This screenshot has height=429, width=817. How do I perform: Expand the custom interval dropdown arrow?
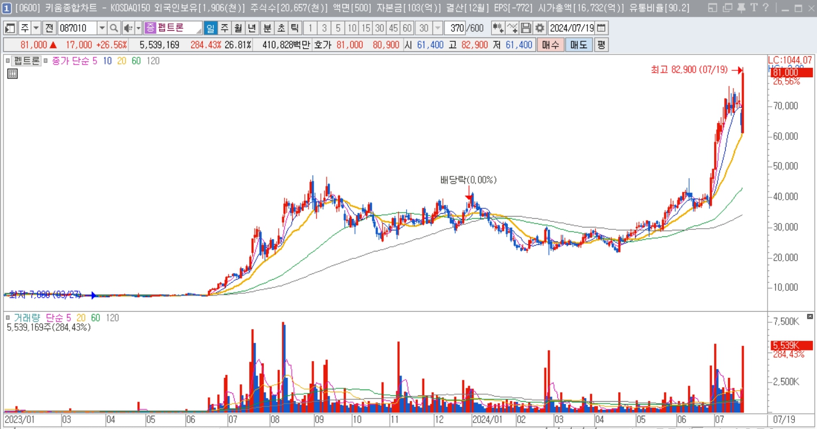click(x=437, y=28)
